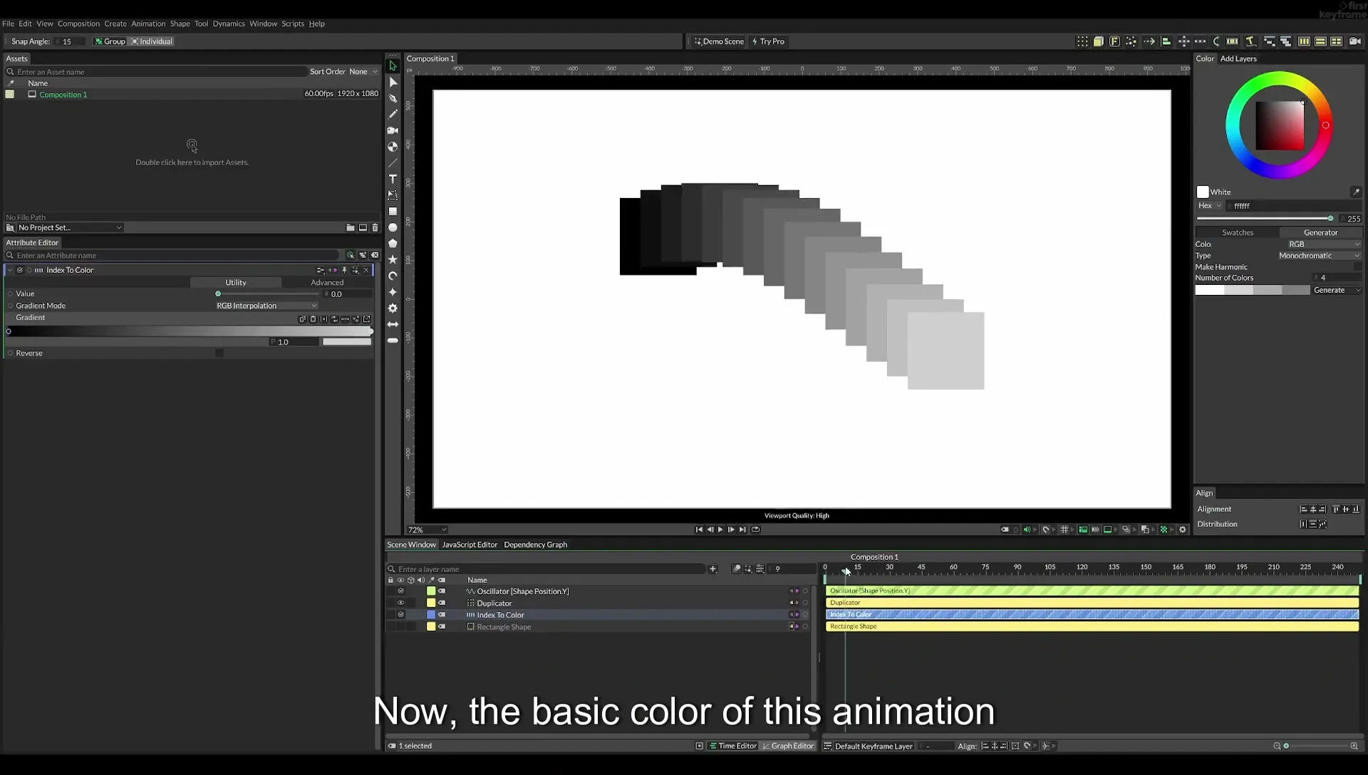
Task: Toggle visibility of Duplicator layer
Action: pos(400,603)
